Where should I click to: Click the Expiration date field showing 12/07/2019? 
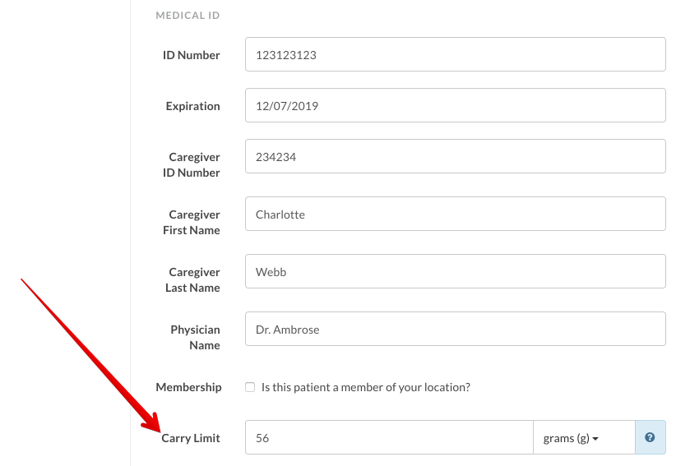coord(456,105)
